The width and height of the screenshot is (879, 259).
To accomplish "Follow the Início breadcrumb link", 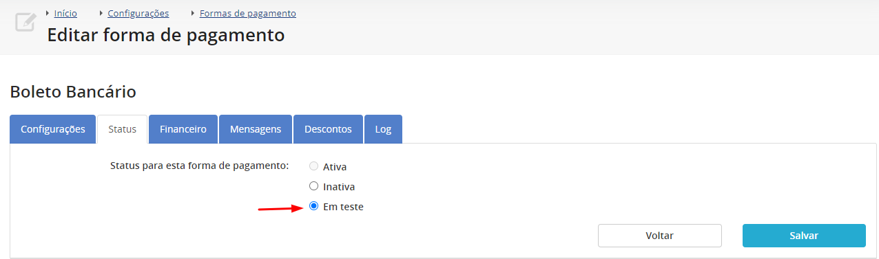I will [x=65, y=13].
